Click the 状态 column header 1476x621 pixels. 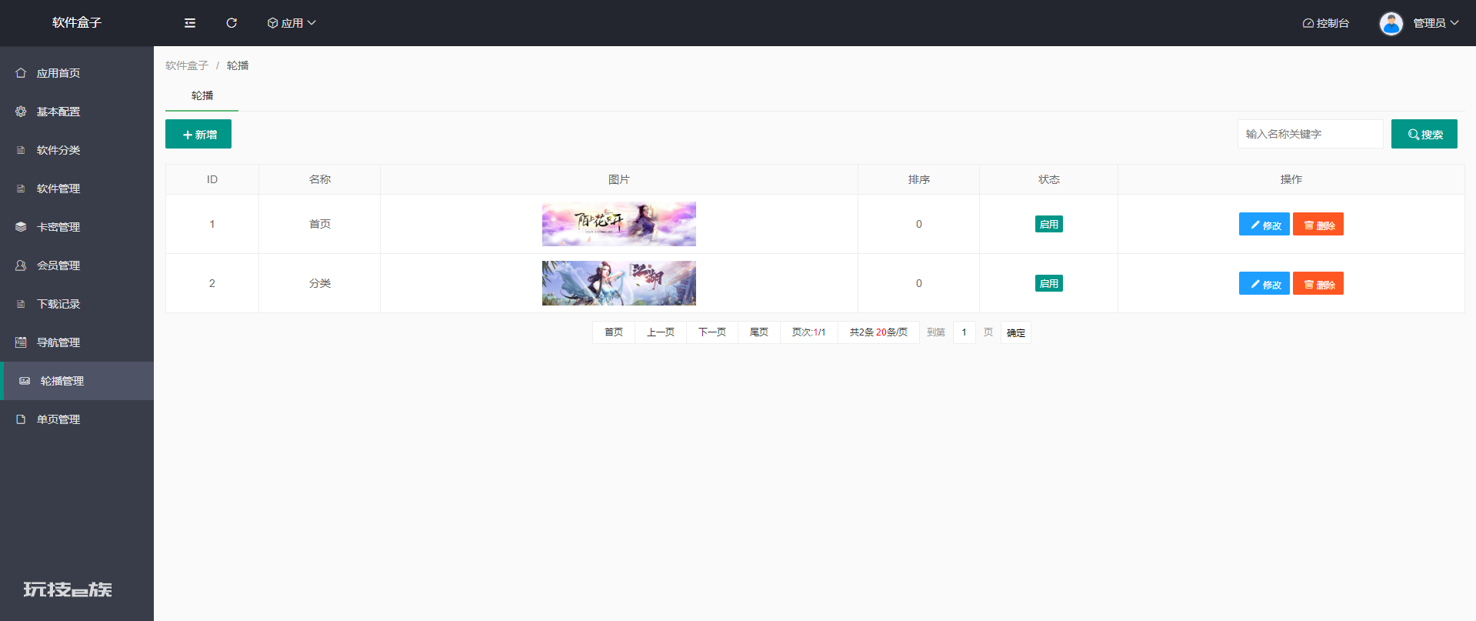[1049, 179]
